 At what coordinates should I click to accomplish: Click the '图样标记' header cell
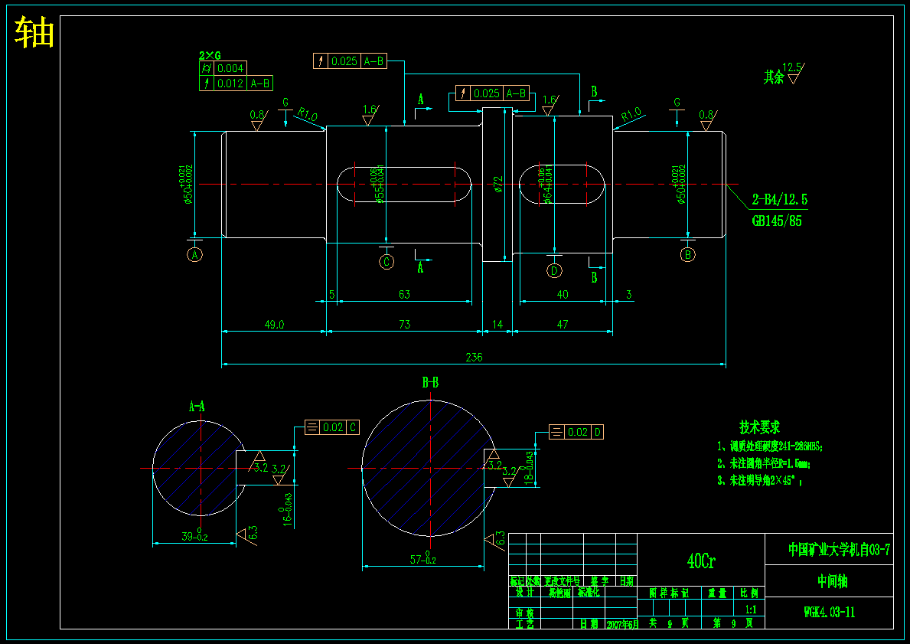669,593
